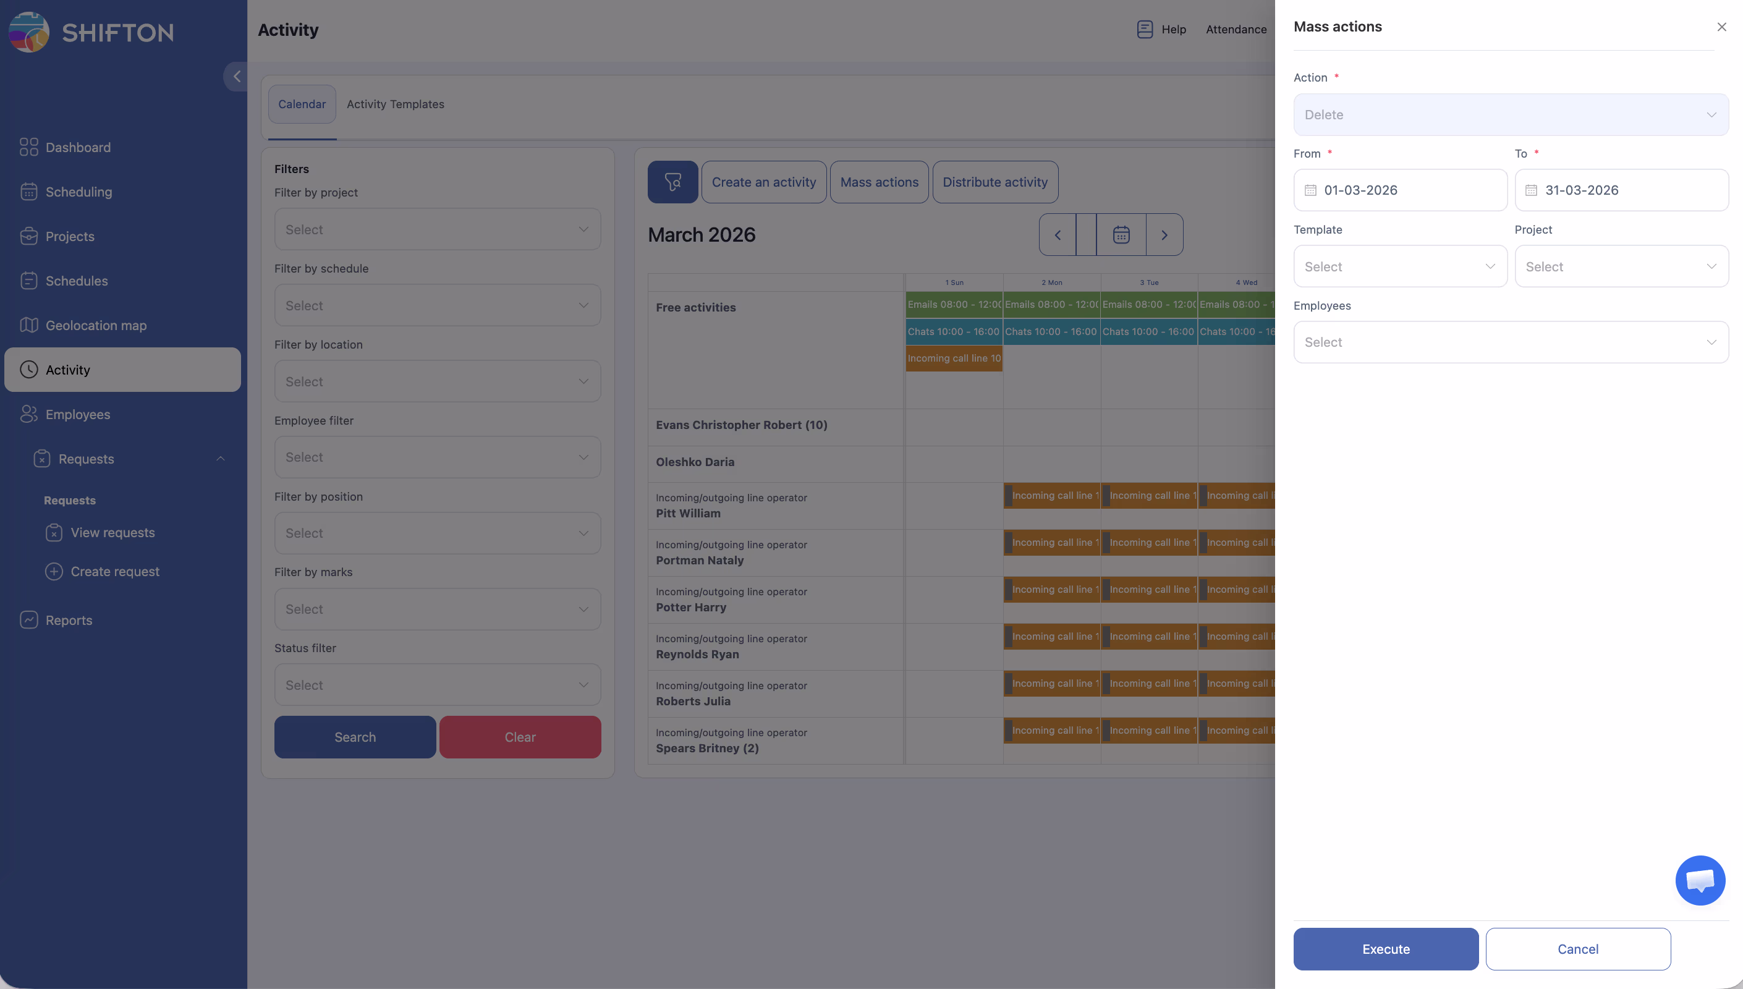Open the chat support bubble
The image size is (1743, 989).
click(x=1700, y=880)
